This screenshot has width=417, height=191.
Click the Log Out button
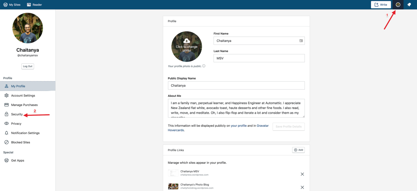pyautogui.click(x=28, y=66)
